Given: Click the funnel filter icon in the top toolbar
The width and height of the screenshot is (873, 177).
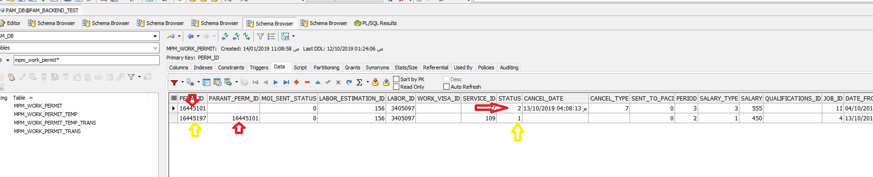Looking at the screenshot, I should click(x=260, y=36).
